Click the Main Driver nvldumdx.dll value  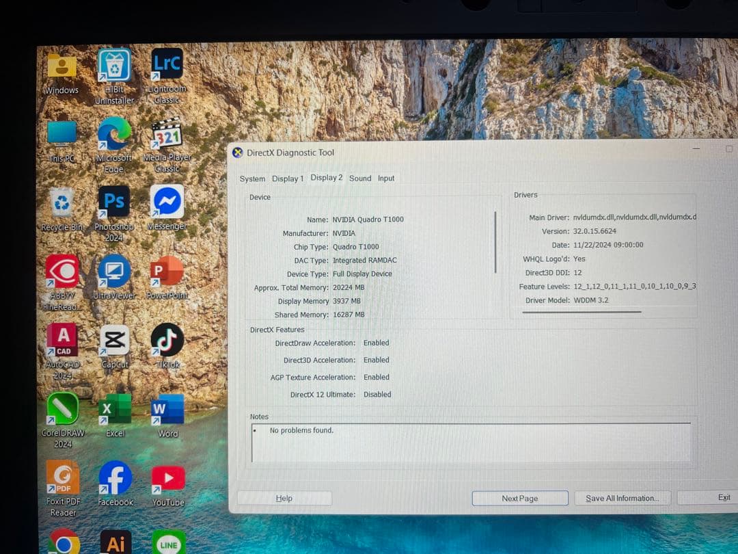[x=634, y=217]
